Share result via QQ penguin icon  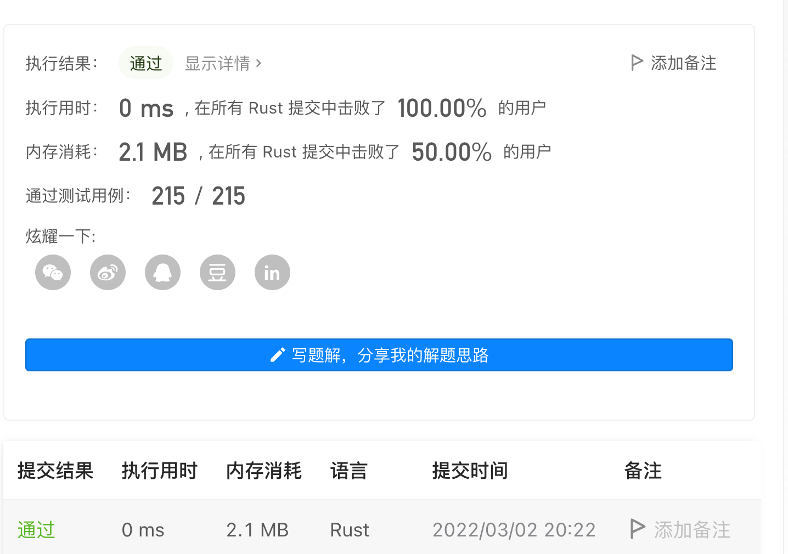pyautogui.click(x=162, y=273)
